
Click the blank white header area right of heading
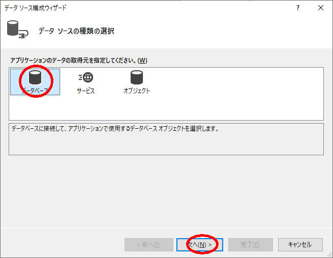pyautogui.click(x=229, y=31)
